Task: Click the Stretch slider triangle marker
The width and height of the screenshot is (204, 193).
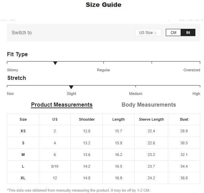Action: coord(71,87)
